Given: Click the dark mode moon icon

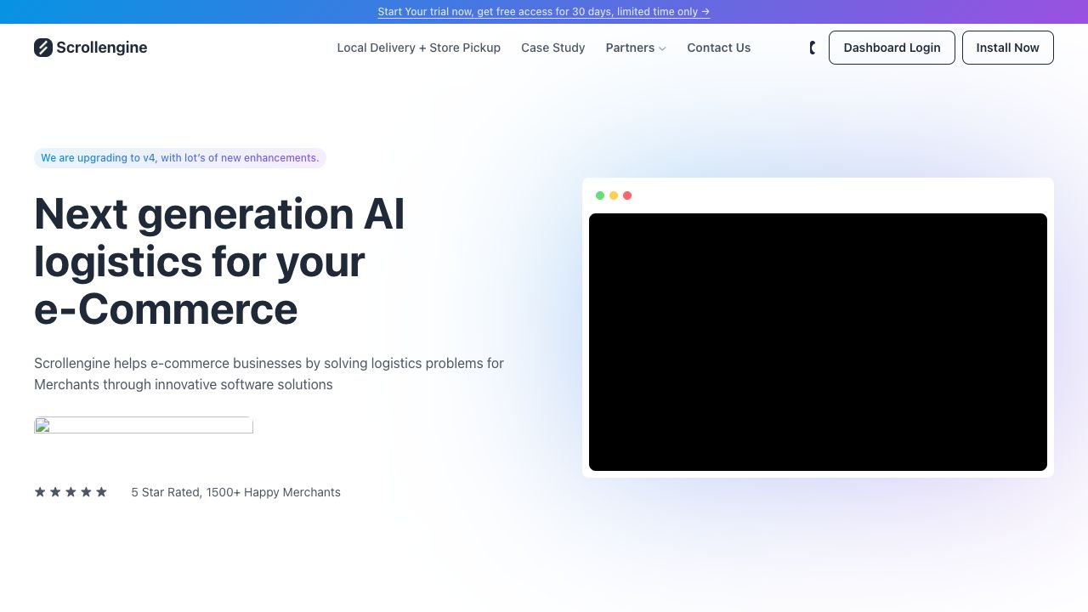Looking at the screenshot, I should coord(813,48).
